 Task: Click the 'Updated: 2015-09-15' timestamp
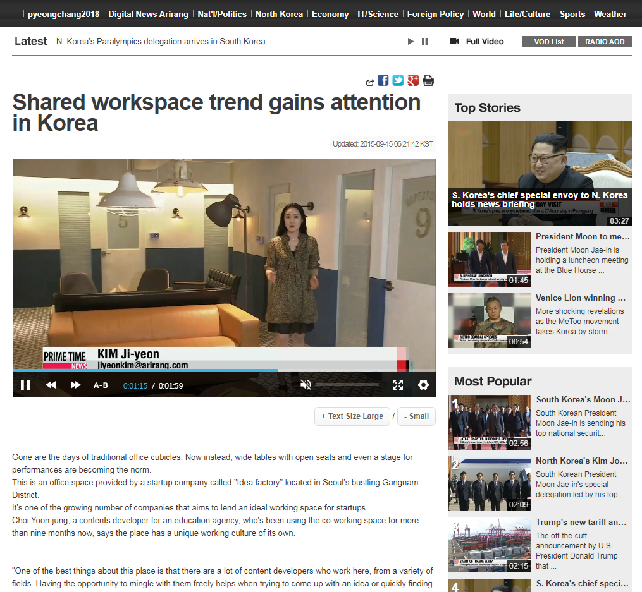[x=383, y=144]
